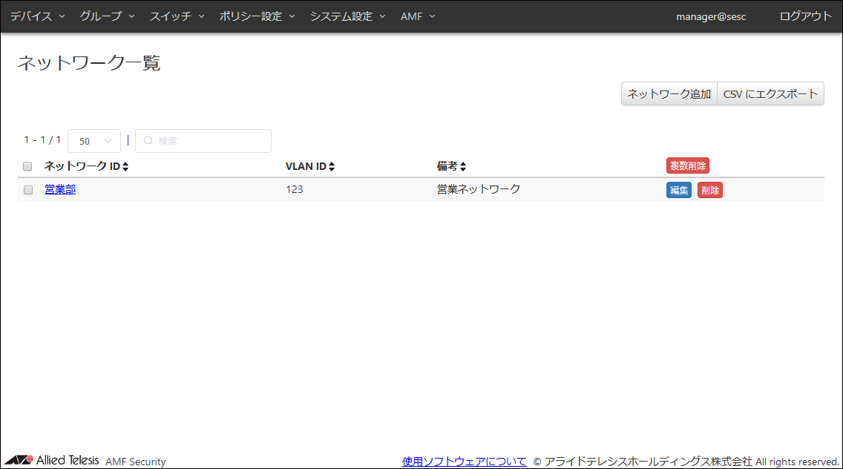Sort by 備考 column arrows
This screenshot has height=469, width=843.
pos(462,167)
